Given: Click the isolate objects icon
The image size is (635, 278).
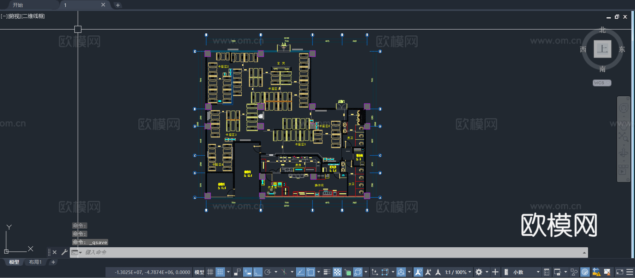Looking at the screenshot, I should [574, 272].
